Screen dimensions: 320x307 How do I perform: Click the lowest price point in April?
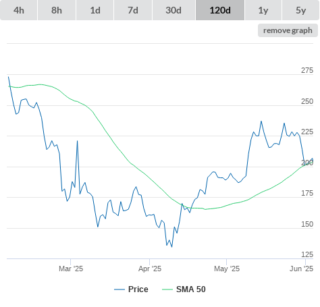[x=172, y=247]
